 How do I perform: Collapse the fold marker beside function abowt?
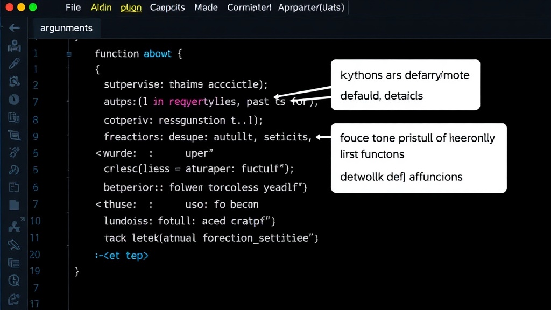[x=69, y=54]
